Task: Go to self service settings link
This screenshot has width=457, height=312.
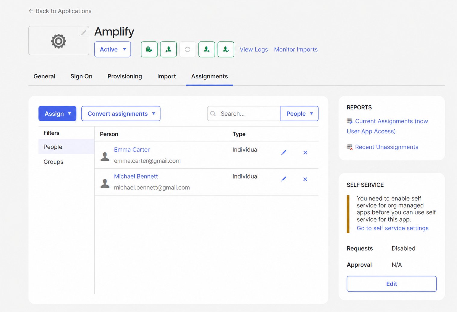Action: coord(393,228)
